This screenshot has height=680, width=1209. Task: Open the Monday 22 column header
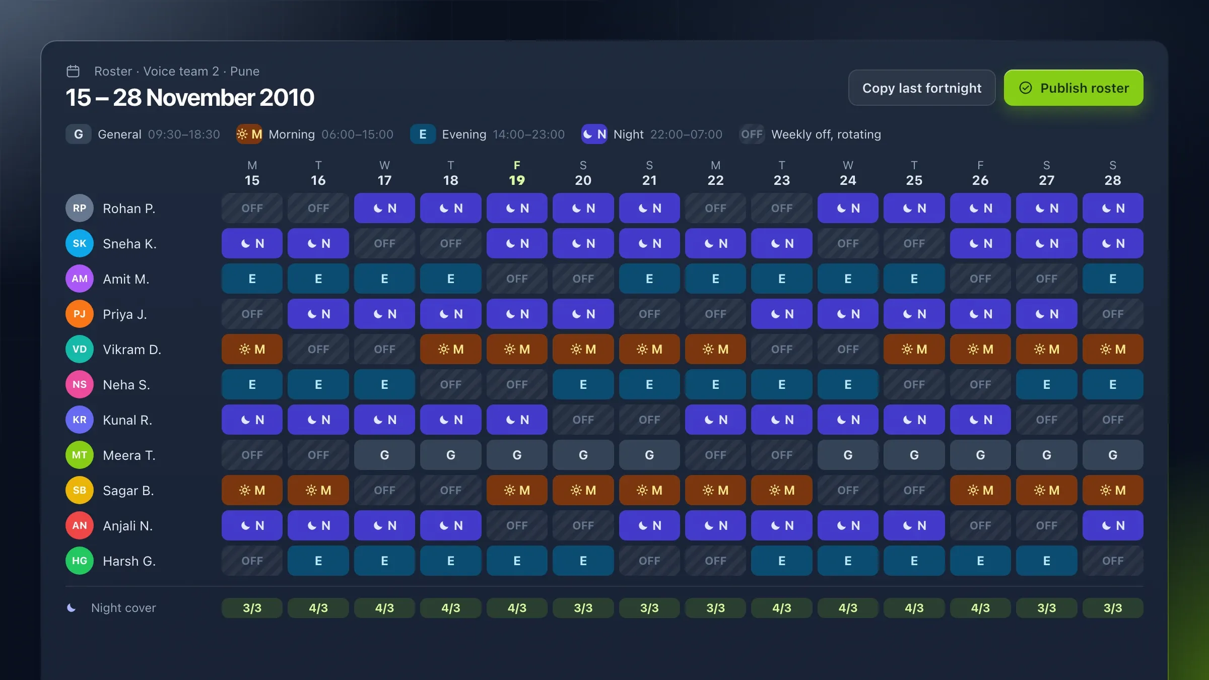tap(715, 173)
